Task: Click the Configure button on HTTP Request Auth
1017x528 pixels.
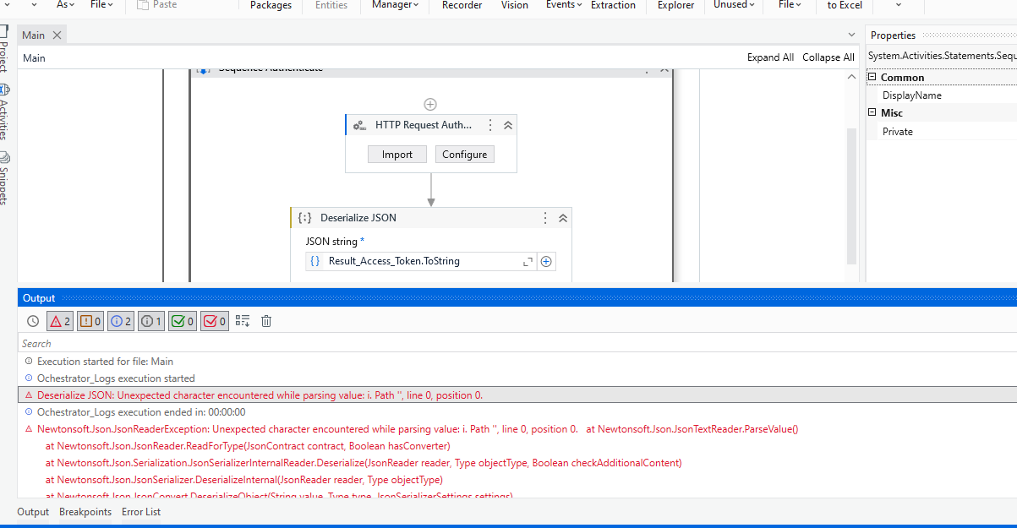Action: tap(464, 154)
